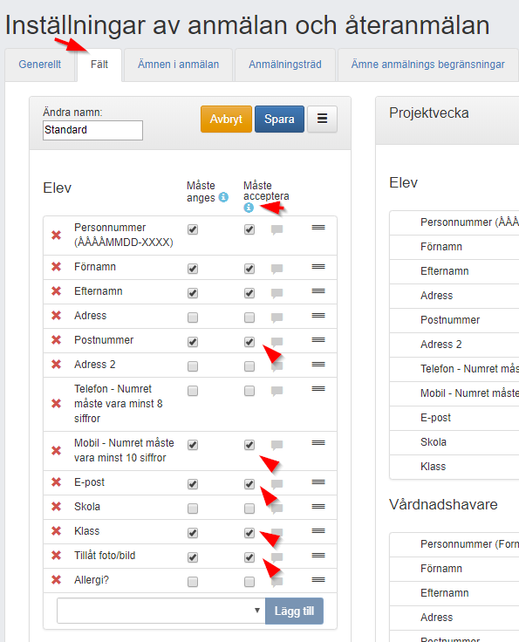Remove the Efternamn field with red X
Image resolution: width=519 pixels, height=642 pixels.
(56, 291)
